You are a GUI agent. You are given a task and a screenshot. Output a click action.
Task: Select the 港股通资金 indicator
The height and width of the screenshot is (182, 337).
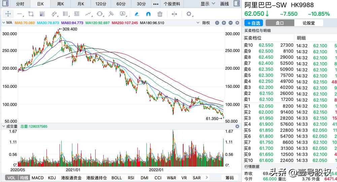[x=71, y=178]
